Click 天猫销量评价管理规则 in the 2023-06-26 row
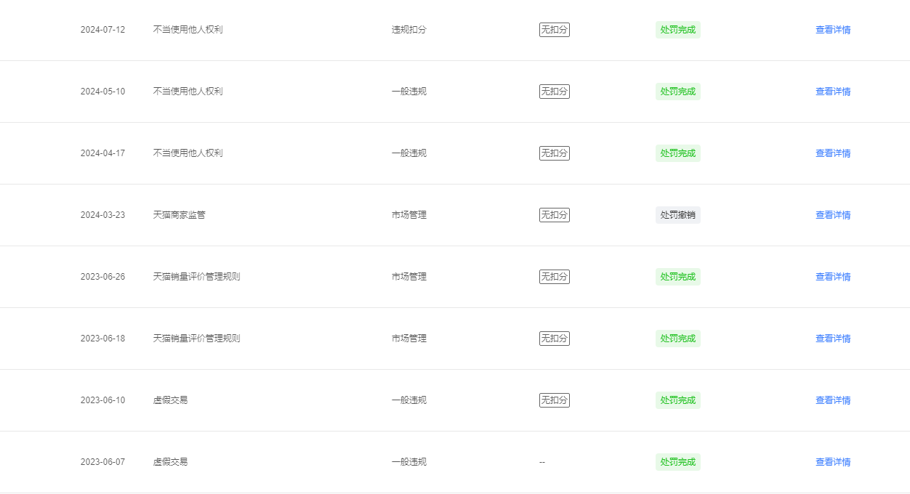Image resolution: width=910 pixels, height=494 pixels. coord(197,277)
